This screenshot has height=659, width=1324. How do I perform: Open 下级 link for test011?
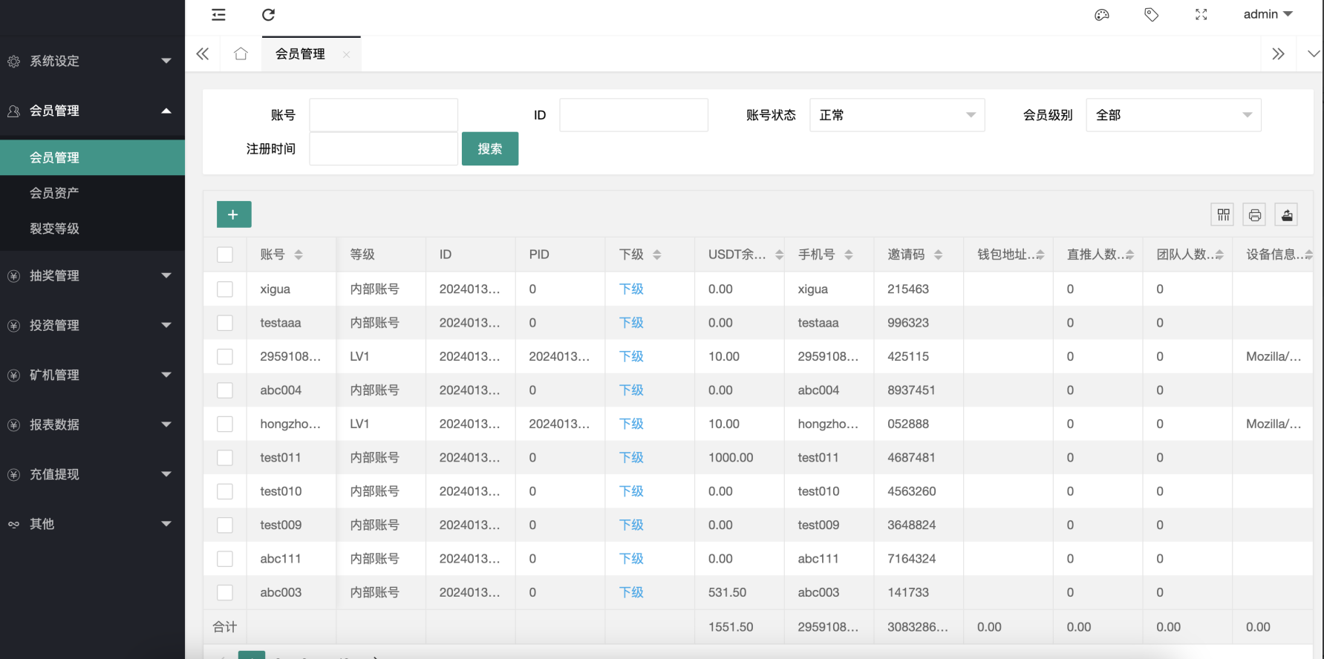tap(631, 458)
